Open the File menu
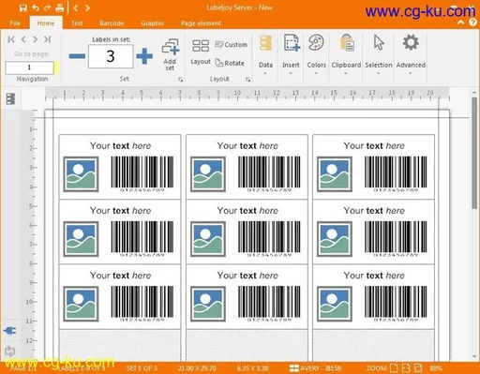The width and height of the screenshot is (480, 374). click(x=15, y=23)
